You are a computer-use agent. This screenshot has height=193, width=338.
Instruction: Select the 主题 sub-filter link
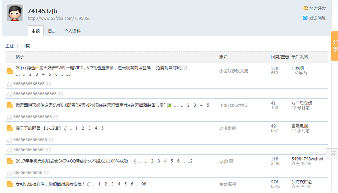tap(10, 46)
